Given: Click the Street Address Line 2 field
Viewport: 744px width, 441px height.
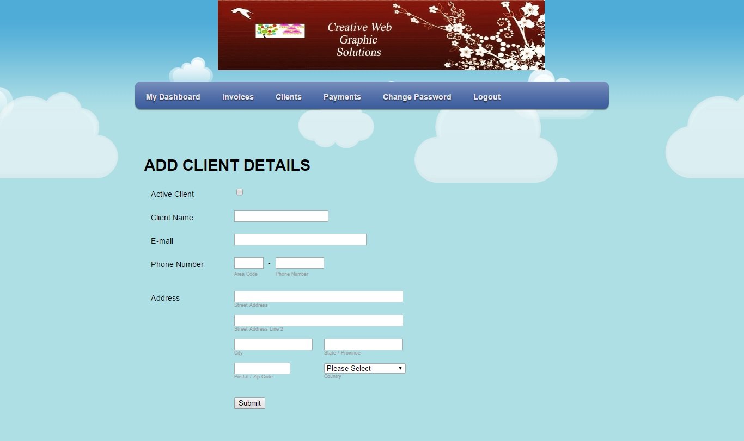Looking at the screenshot, I should tap(318, 321).
